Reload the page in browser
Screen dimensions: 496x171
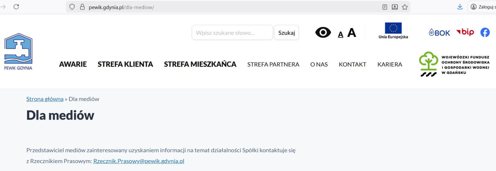(16, 7)
